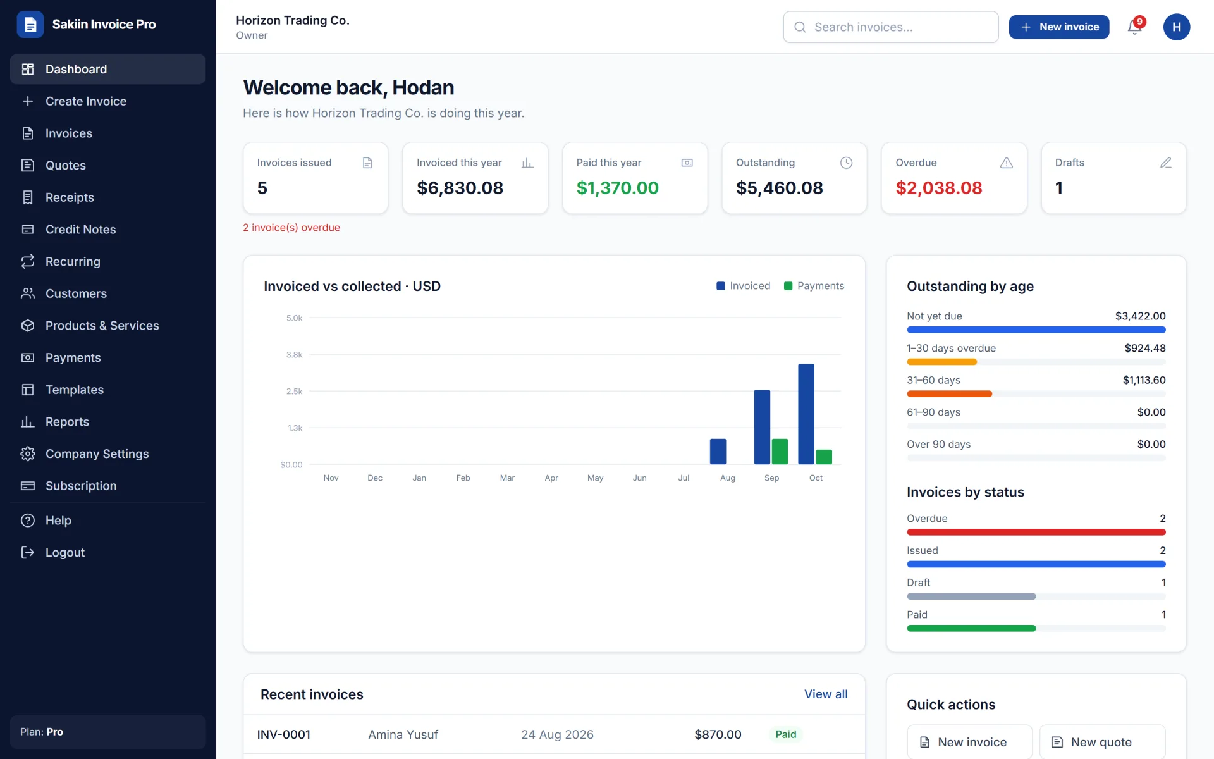Screen dimensions: 1214x759
Task: Click the blue New invoice header button
Action: point(1059,27)
